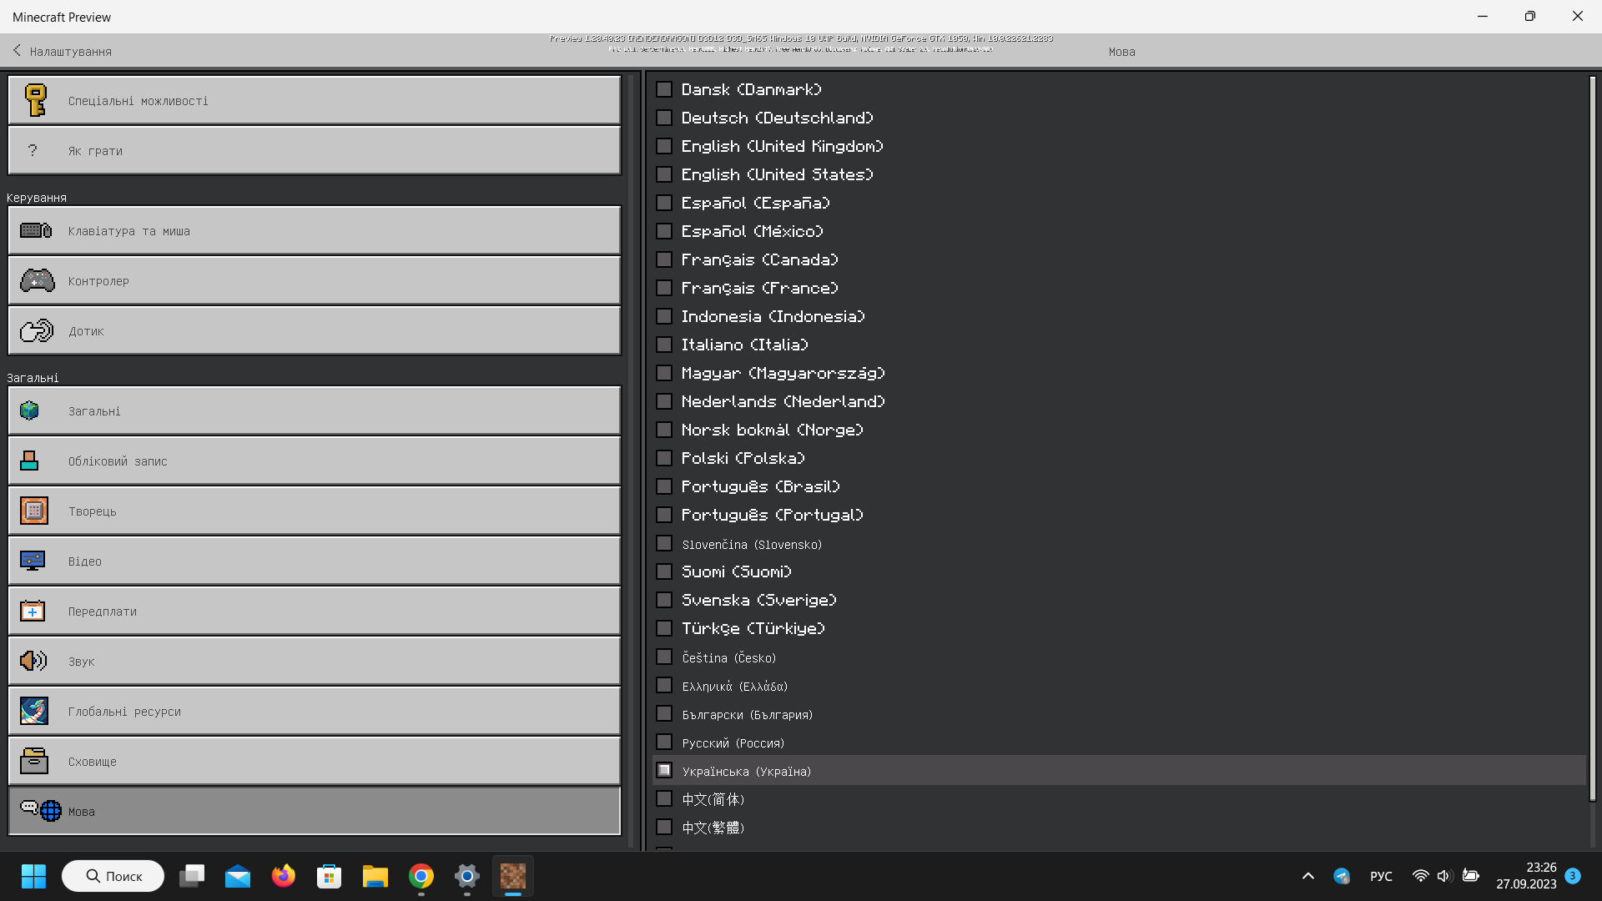Click the keyboard icon for Клавіатура та миша
The image size is (1602, 901).
(36, 230)
